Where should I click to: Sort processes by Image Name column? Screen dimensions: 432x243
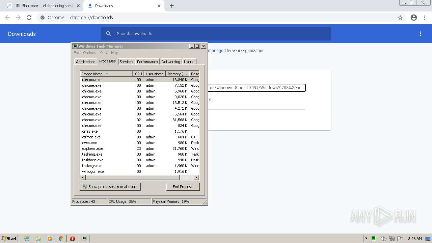pos(107,74)
